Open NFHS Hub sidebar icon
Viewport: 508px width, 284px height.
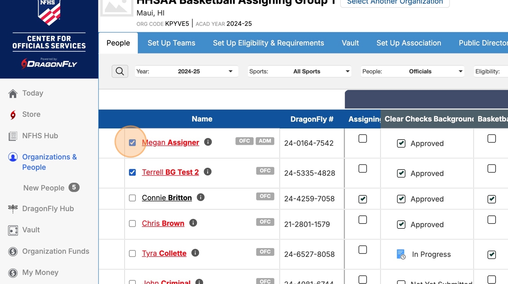(x=13, y=136)
